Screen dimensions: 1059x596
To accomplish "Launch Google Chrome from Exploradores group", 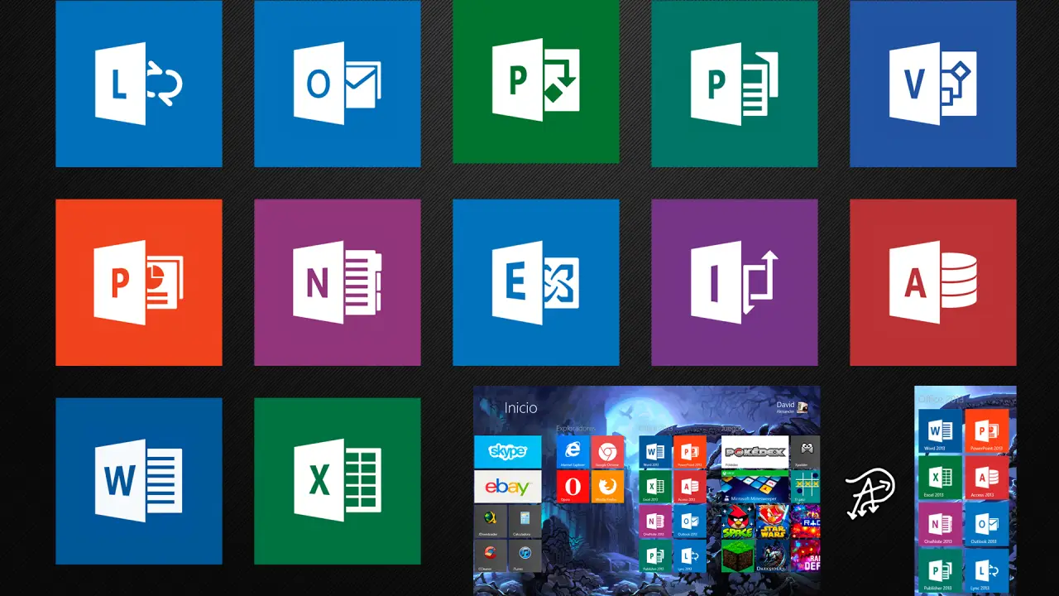I will [607, 452].
